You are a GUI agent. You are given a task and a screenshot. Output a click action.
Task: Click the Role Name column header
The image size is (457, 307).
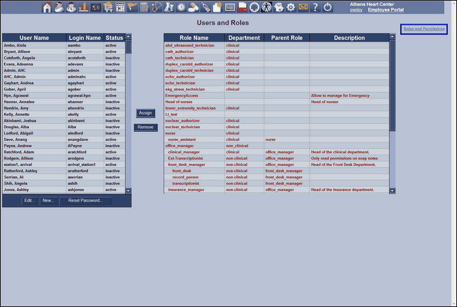194,38
